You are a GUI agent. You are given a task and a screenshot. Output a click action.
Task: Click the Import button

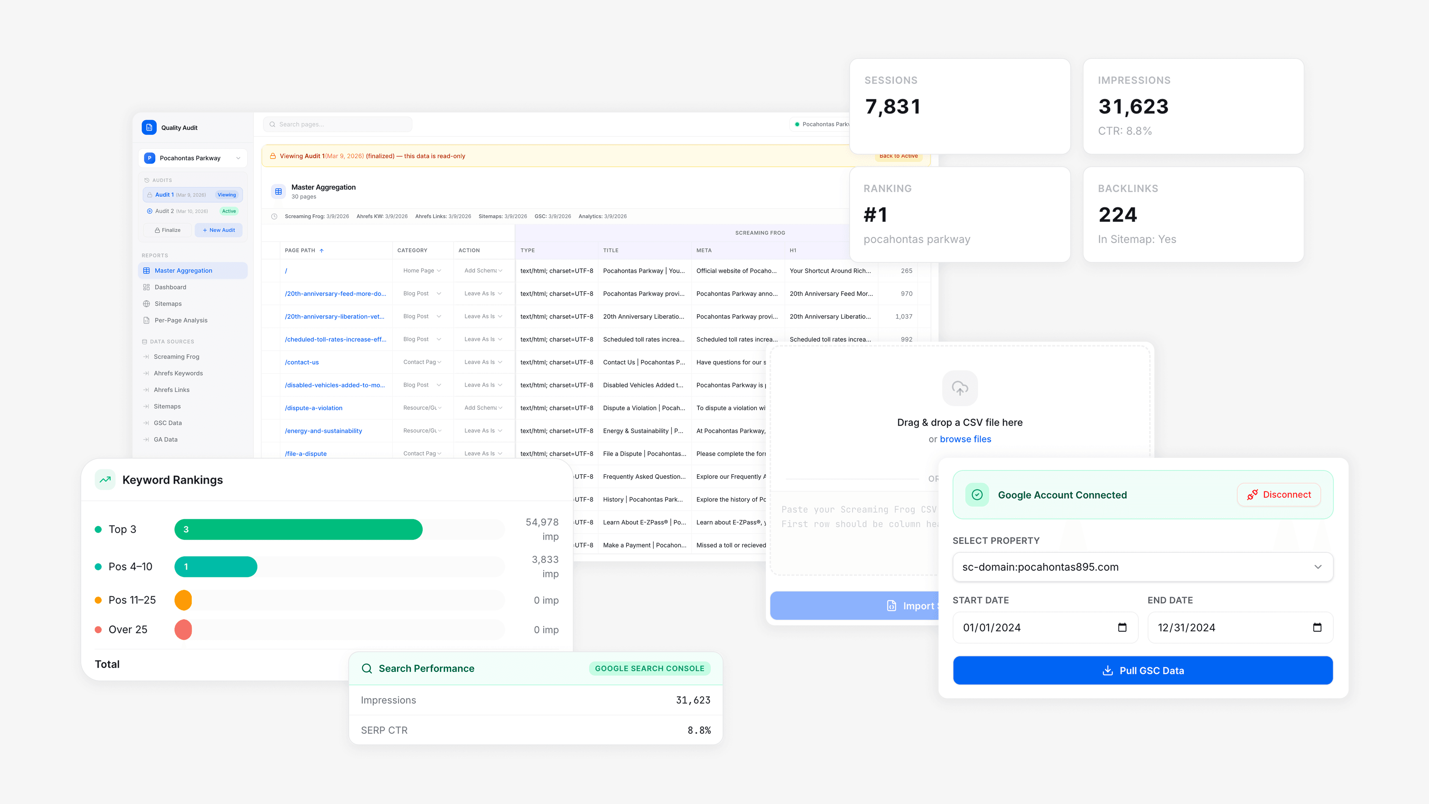point(854,606)
